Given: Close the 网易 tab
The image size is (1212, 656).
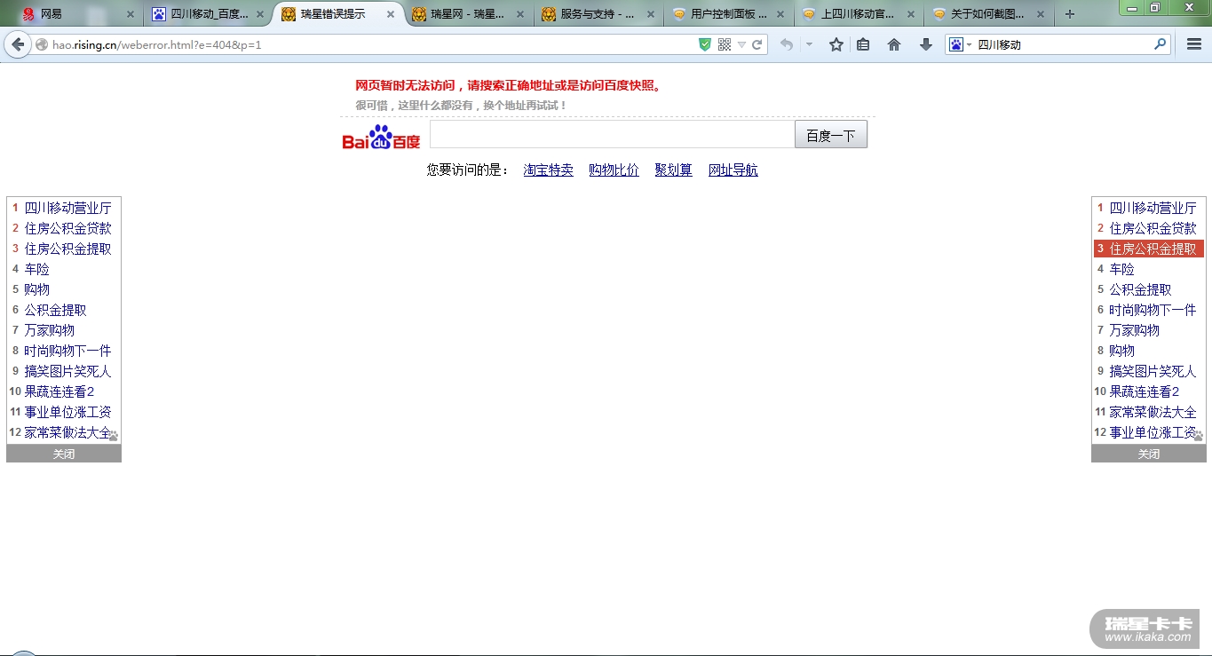Looking at the screenshot, I should pos(131,14).
